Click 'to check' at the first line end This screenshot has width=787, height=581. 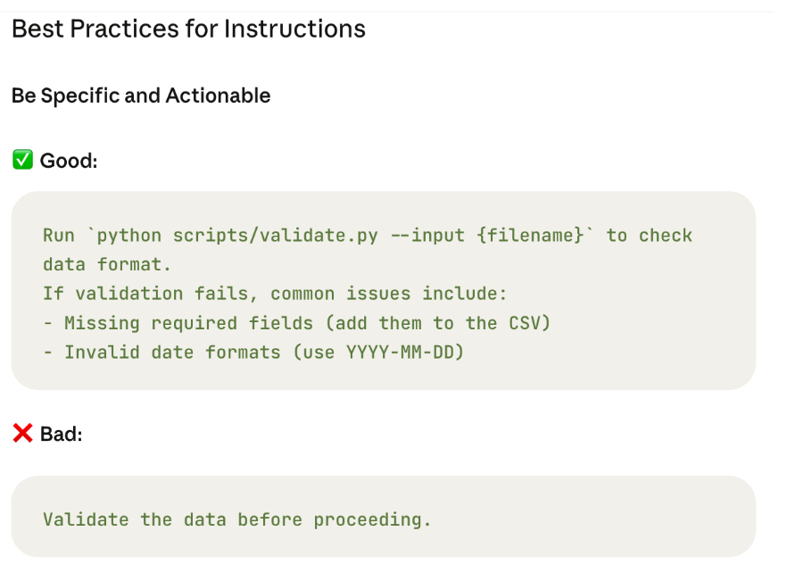pos(650,235)
